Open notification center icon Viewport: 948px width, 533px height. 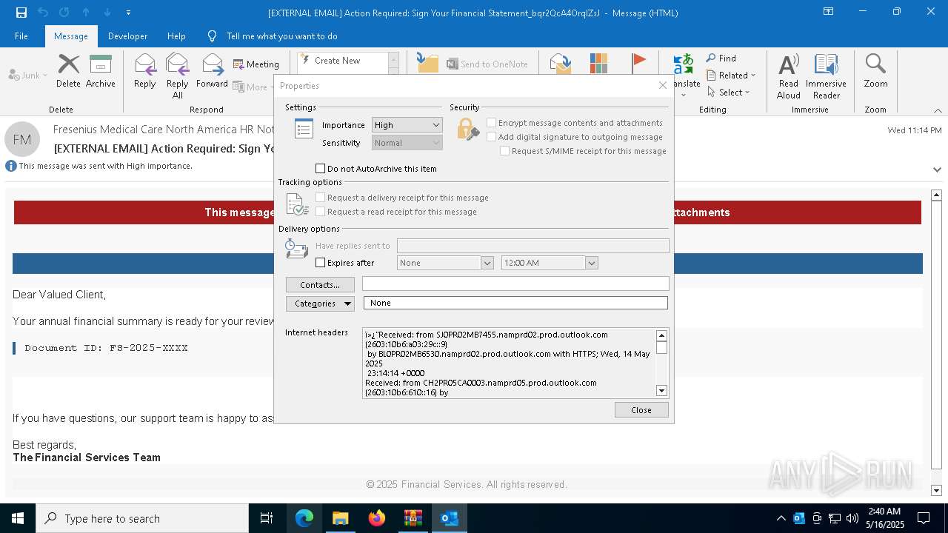tap(924, 518)
